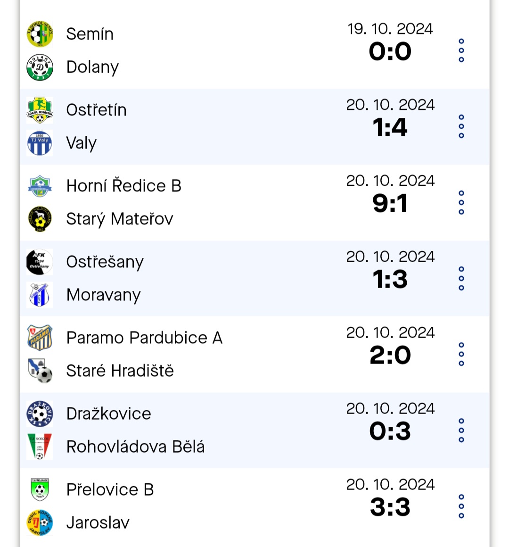Click the Starý Mateřov black-yellow crest
Screen dimensions: 509x547
pos(40,219)
